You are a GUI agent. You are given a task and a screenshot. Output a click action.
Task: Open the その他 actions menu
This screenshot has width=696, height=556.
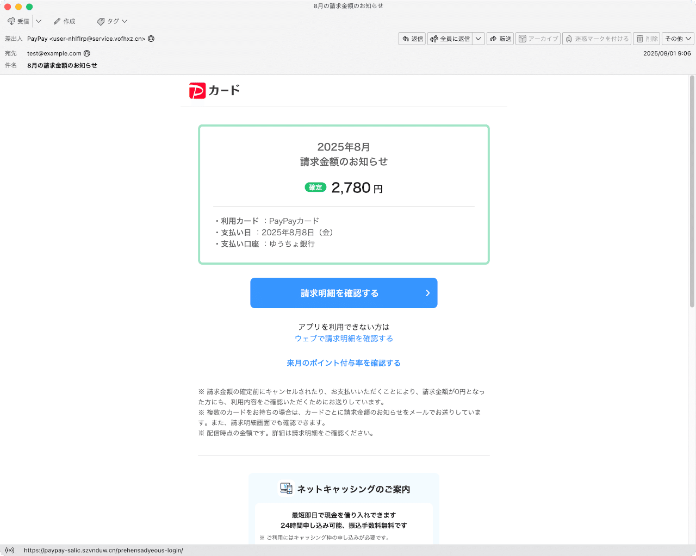click(676, 39)
